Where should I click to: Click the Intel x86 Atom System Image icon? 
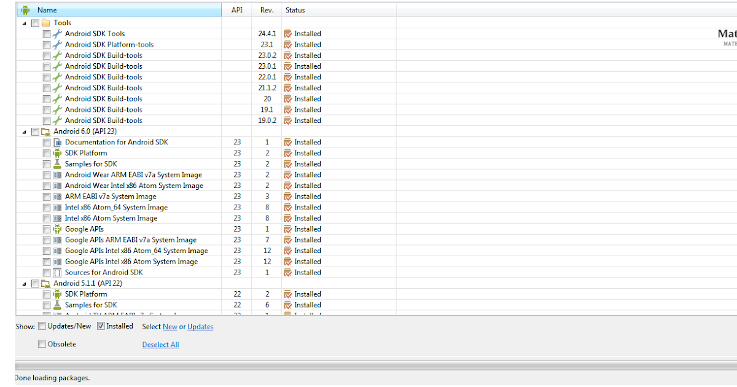pos(58,218)
